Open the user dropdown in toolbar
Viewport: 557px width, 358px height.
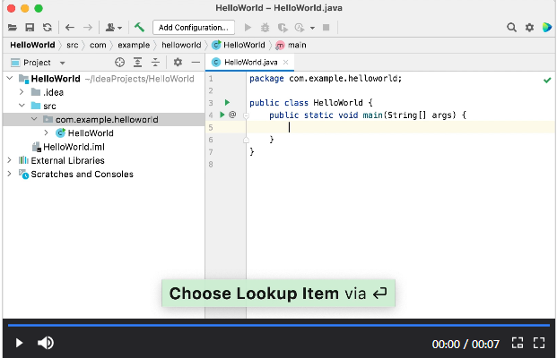point(114,27)
